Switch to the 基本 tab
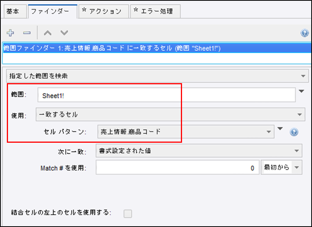Screen dimensions: 312x227 (15, 11)
